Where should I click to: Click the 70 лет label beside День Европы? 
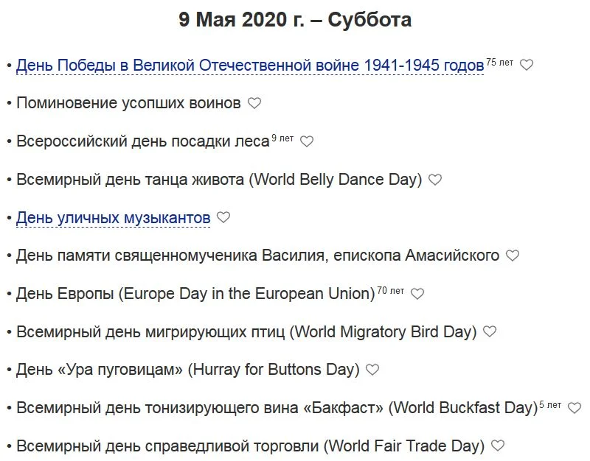[389, 289]
